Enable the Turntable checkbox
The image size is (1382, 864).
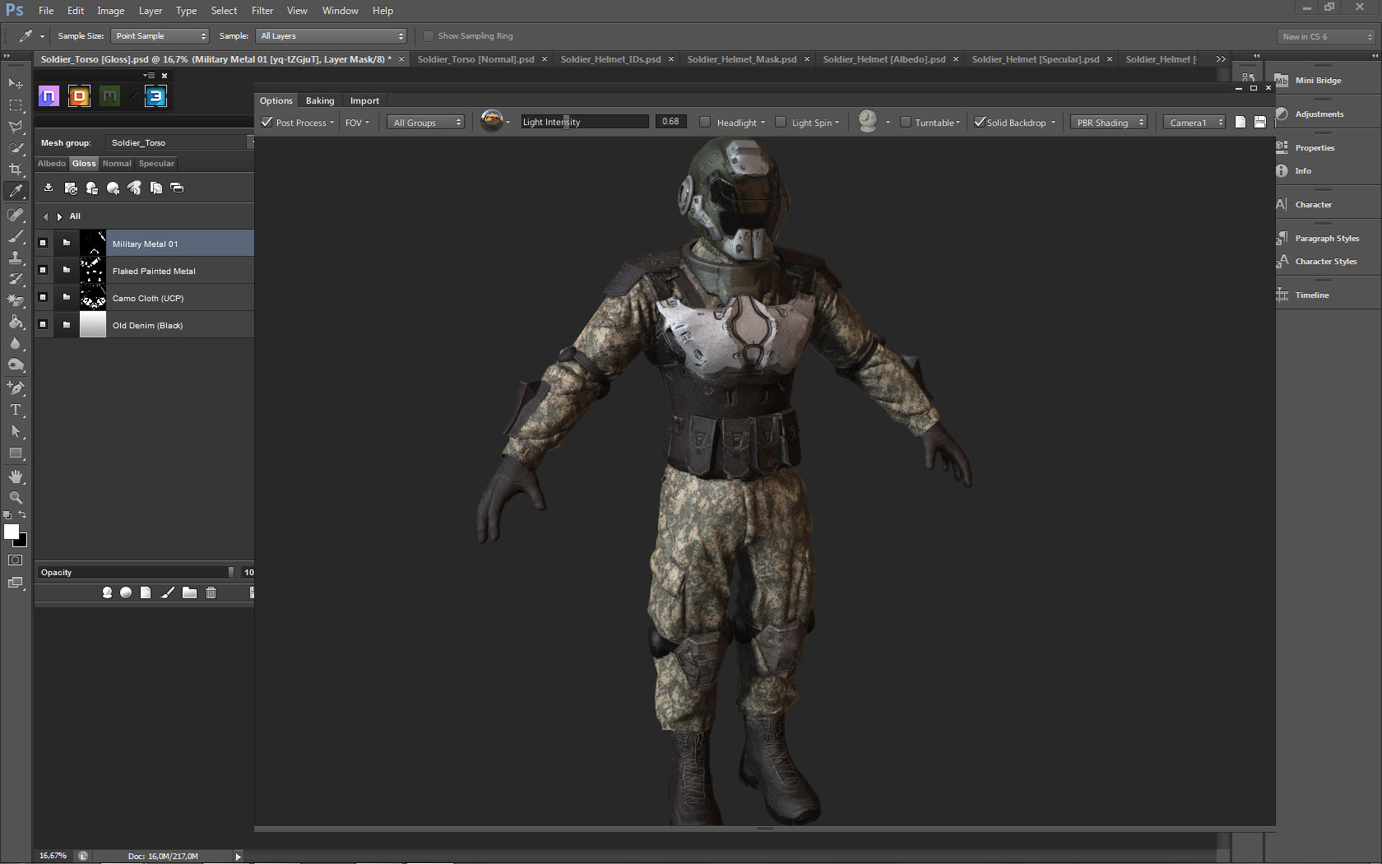[x=906, y=122]
